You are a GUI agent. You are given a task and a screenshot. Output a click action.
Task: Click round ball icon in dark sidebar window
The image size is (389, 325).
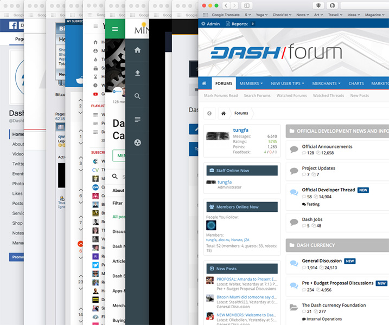click(137, 142)
